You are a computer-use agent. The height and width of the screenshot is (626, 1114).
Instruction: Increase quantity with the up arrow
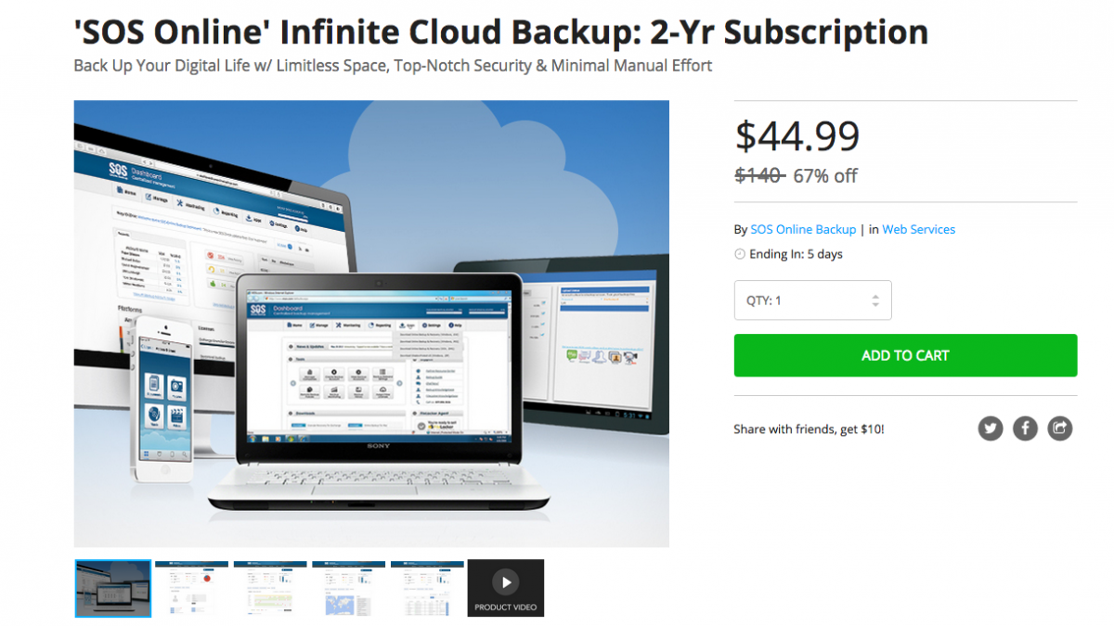875,296
